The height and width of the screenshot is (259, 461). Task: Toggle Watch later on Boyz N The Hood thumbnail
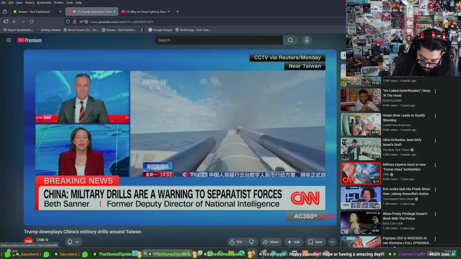376,93
